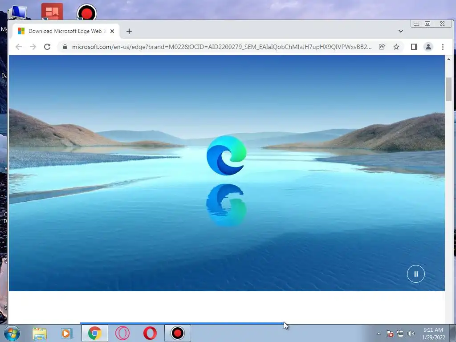Select the Download Microsoft Edge Web tab

point(66,31)
